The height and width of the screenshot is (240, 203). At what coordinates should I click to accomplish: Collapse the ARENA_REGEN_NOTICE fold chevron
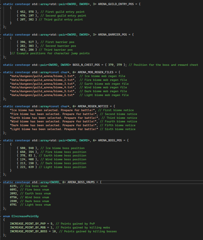pos(1,106)
